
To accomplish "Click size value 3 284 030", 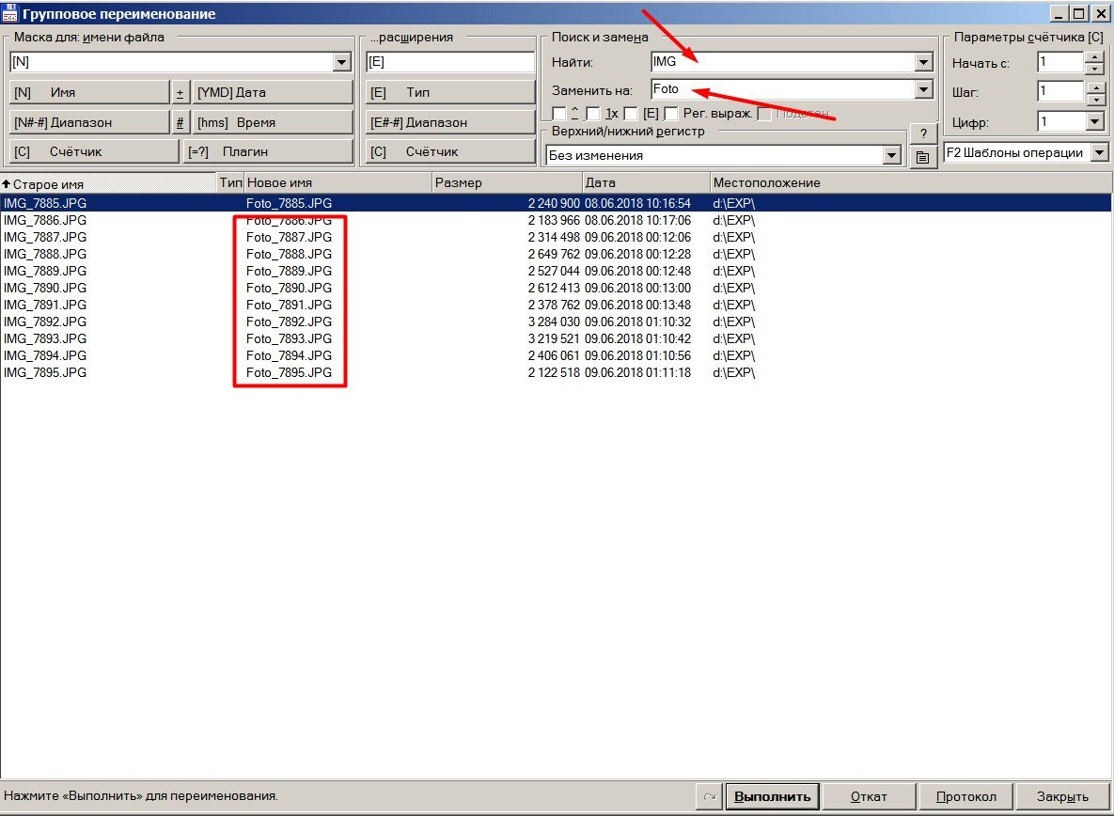I will (554, 322).
